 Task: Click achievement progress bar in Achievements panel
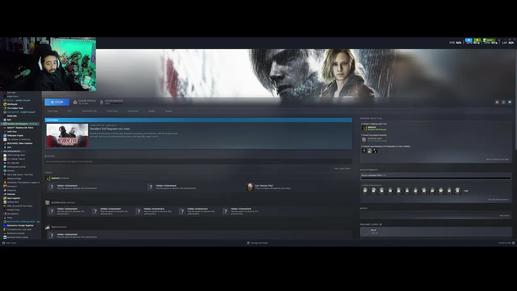pyautogui.click(x=436, y=178)
